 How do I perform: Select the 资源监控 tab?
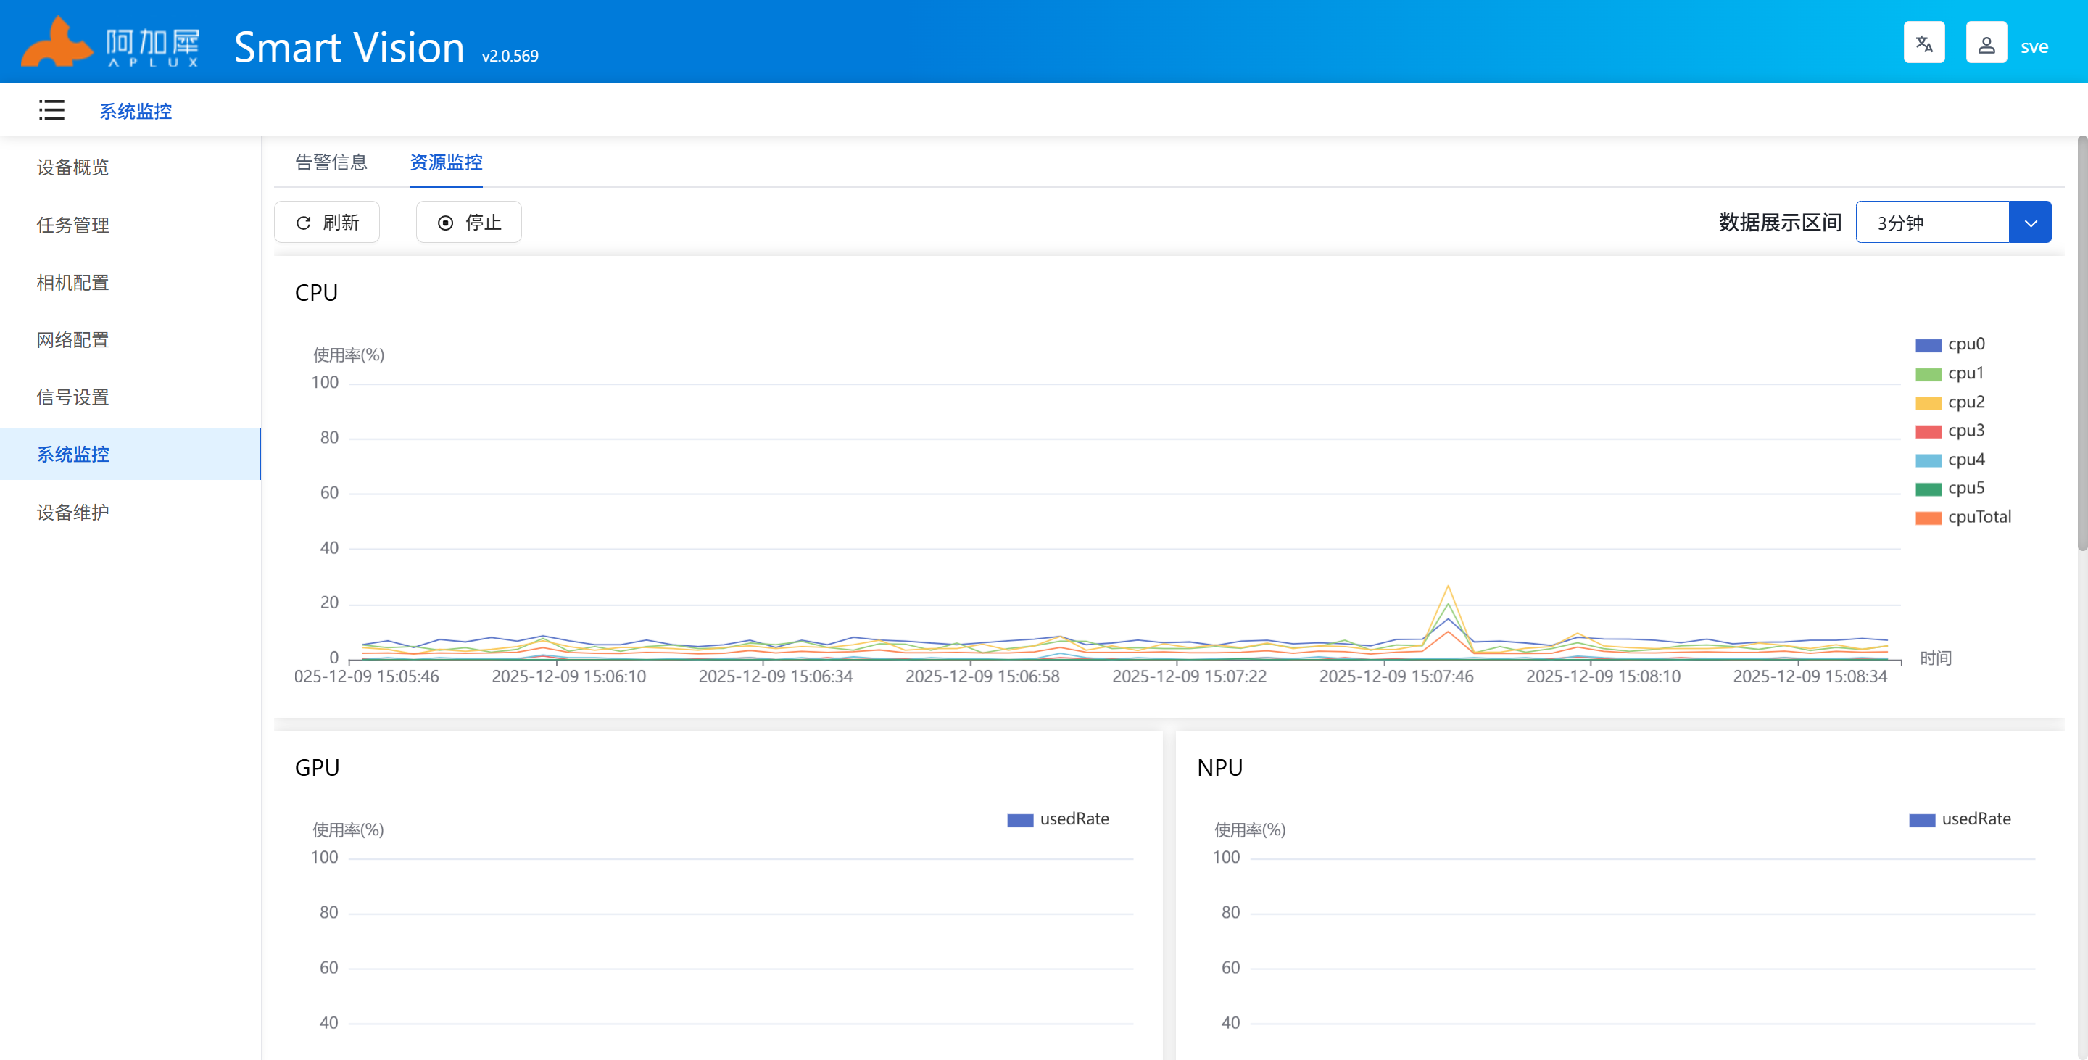[x=446, y=162]
